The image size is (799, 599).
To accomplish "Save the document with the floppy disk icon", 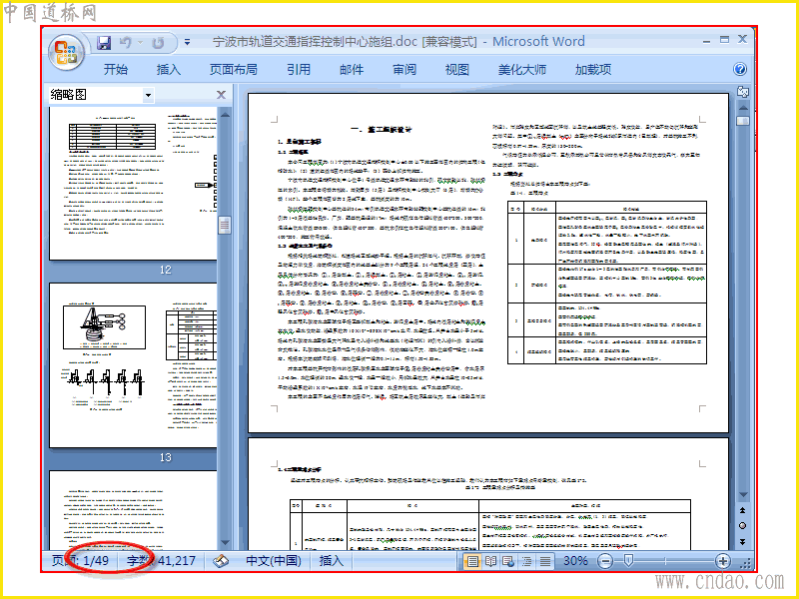I will [x=104, y=43].
